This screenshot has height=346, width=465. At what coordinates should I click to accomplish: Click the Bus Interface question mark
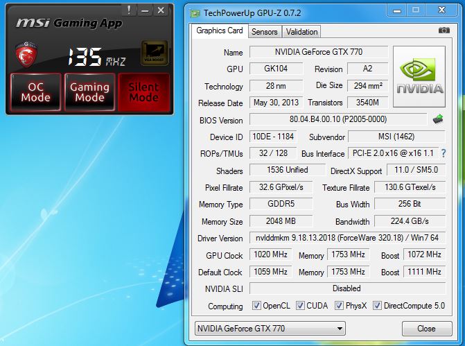(x=444, y=153)
